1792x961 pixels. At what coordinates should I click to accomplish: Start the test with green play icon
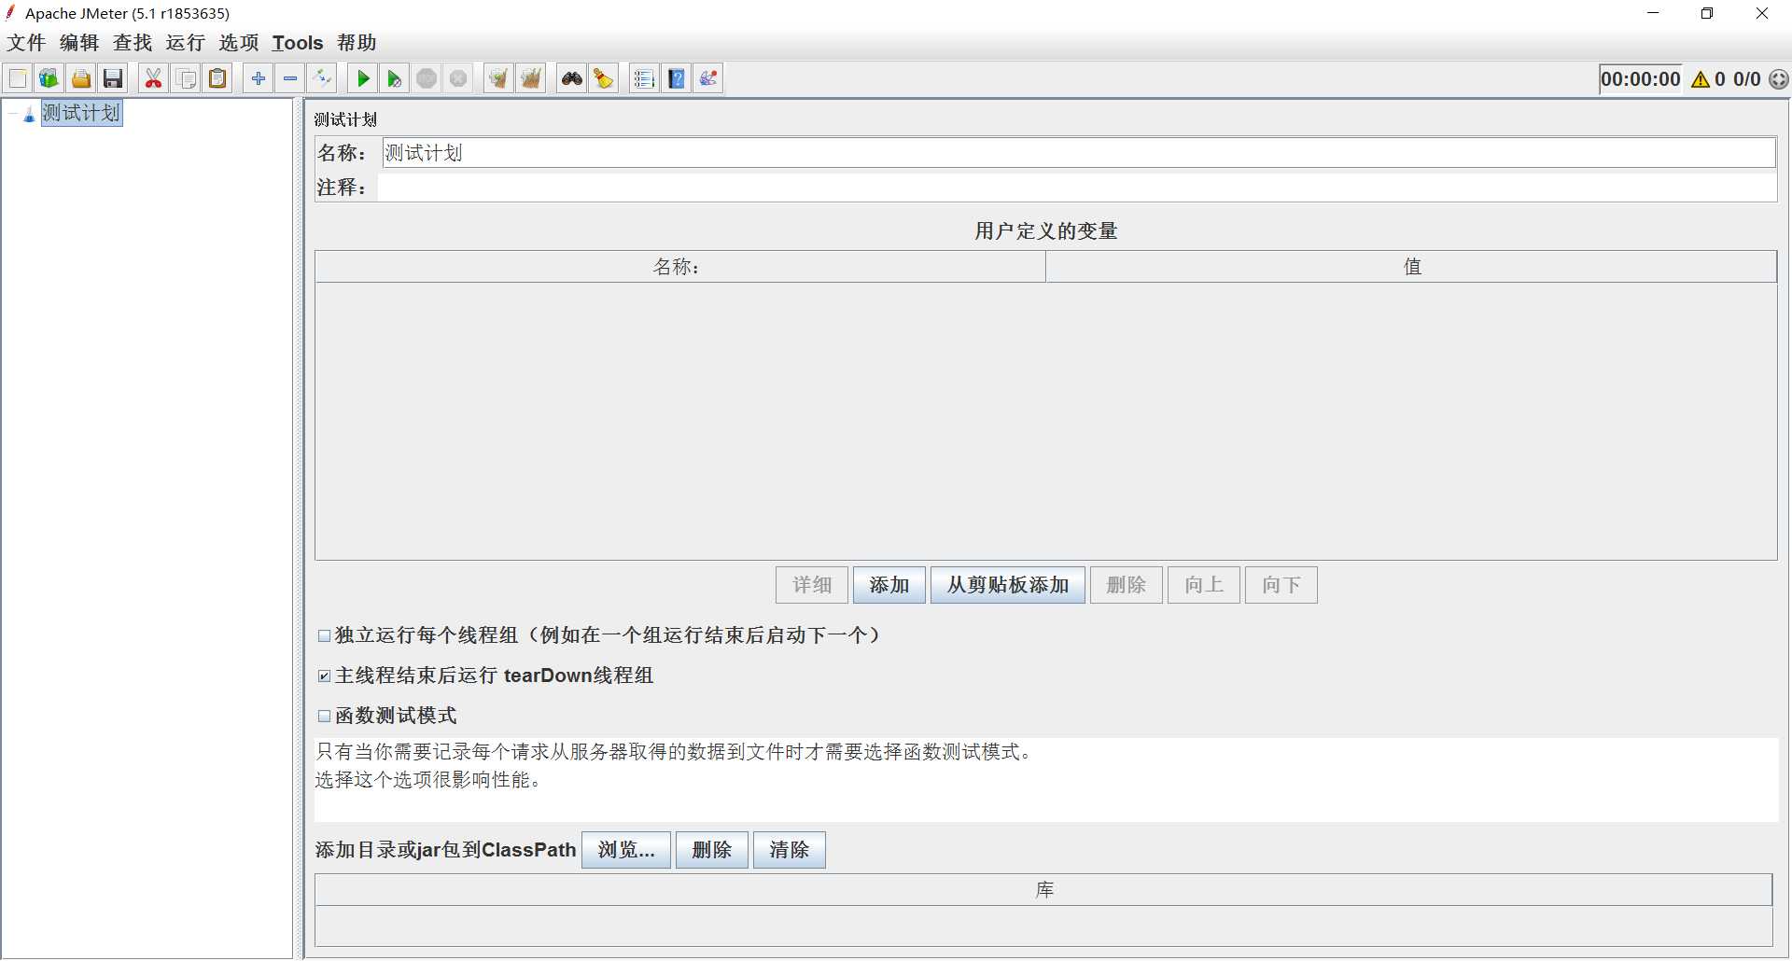[363, 79]
